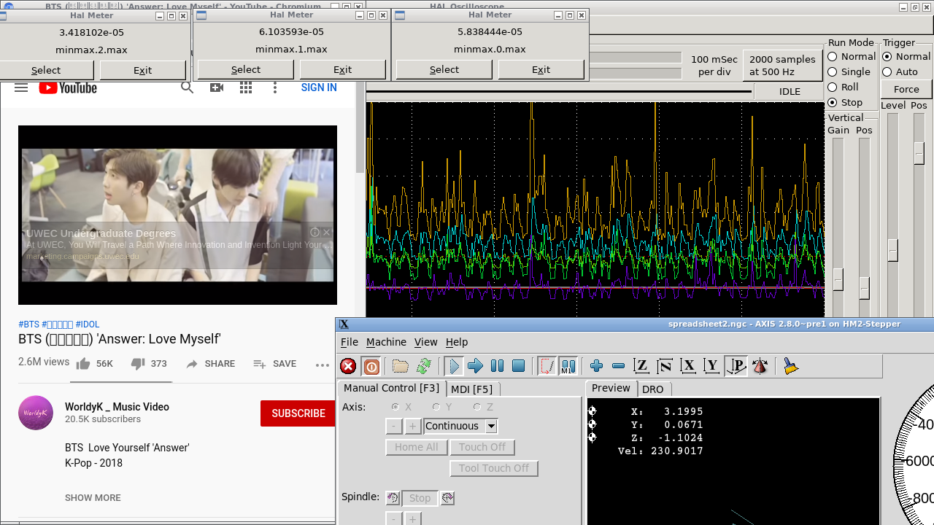
Task: Switch to MDI [F5] tab
Action: (x=471, y=389)
